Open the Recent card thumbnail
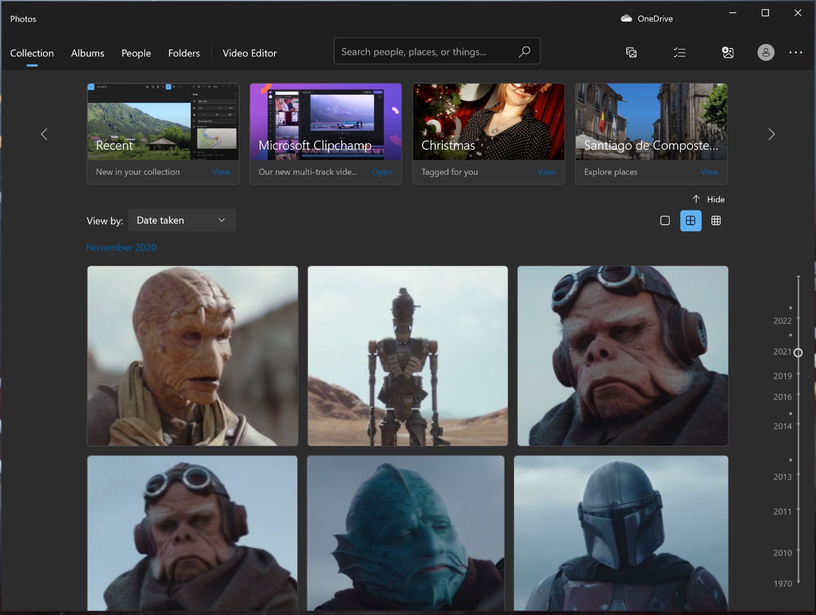The height and width of the screenshot is (615, 816). pos(163,122)
